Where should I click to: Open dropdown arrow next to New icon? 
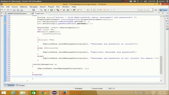pos(5,10)
